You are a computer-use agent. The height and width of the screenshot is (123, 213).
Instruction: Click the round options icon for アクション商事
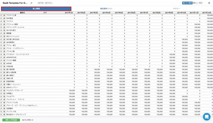click(4, 24)
